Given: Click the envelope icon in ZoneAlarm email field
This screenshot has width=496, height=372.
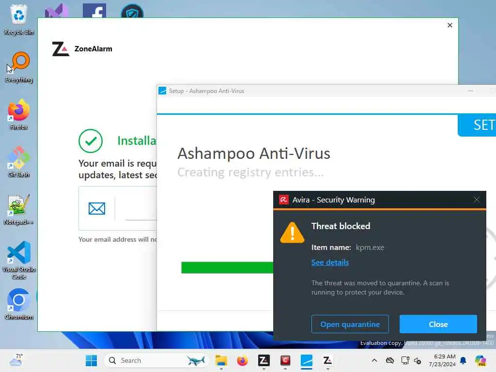Looking at the screenshot, I should coord(97,208).
